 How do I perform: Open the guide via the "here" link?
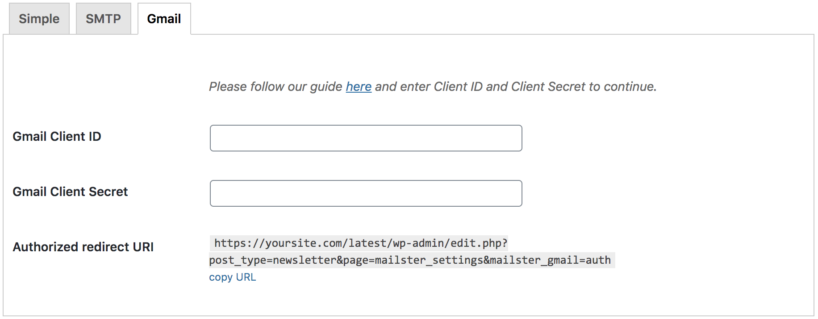click(359, 86)
